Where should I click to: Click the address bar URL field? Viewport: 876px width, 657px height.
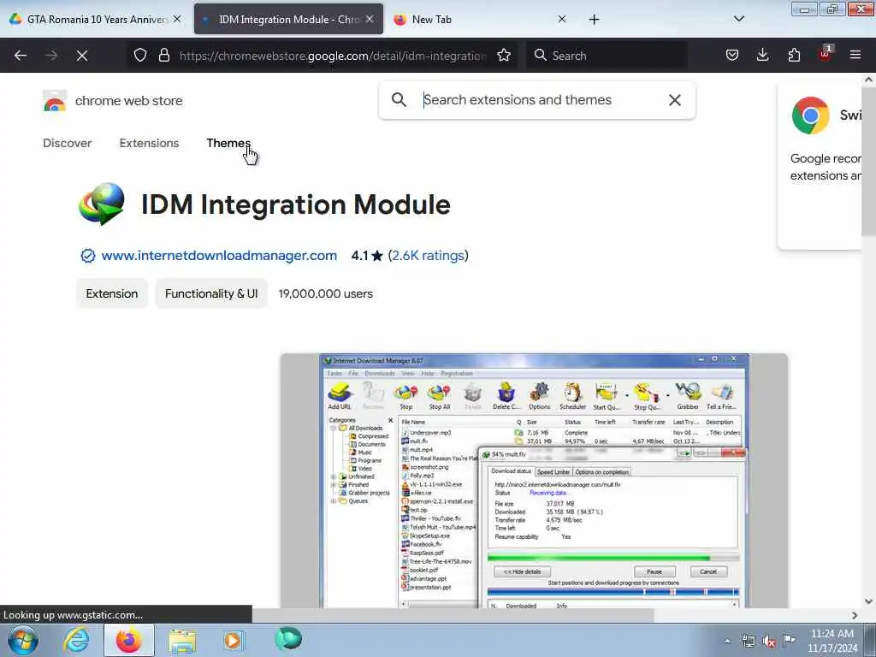click(333, 56)
